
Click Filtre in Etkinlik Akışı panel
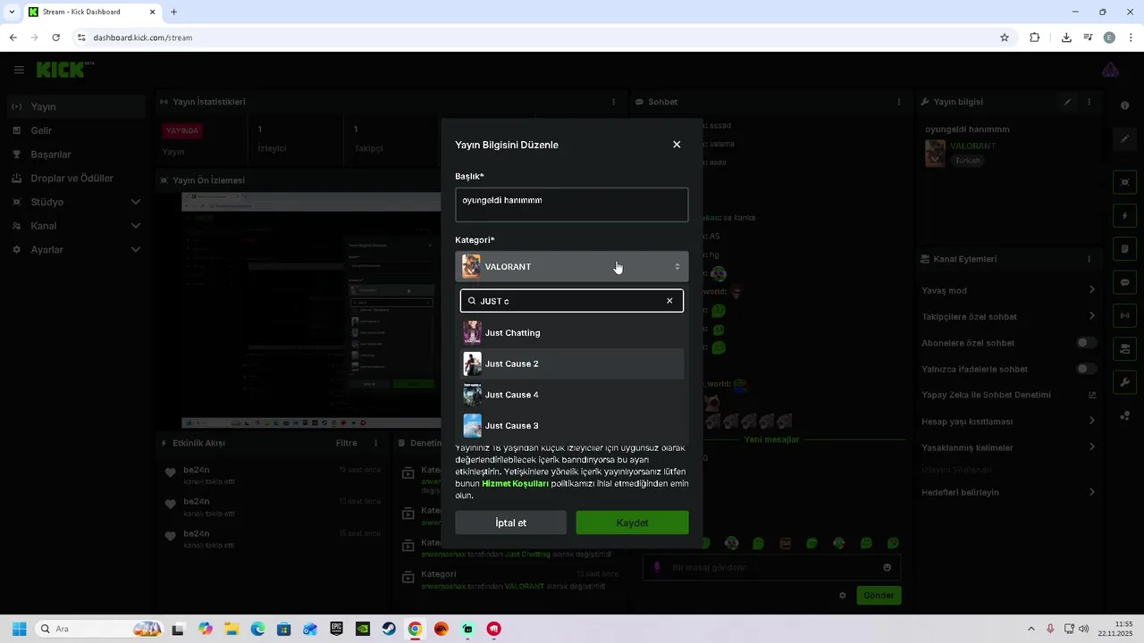pos(347,443)
